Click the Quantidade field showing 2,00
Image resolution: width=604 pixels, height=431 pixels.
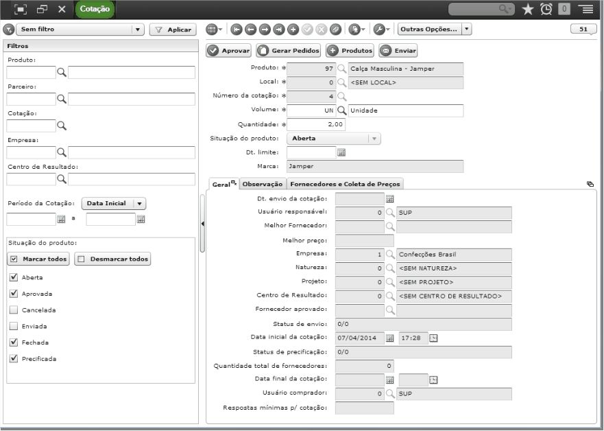pyautogui.click(x=316, y=124)
